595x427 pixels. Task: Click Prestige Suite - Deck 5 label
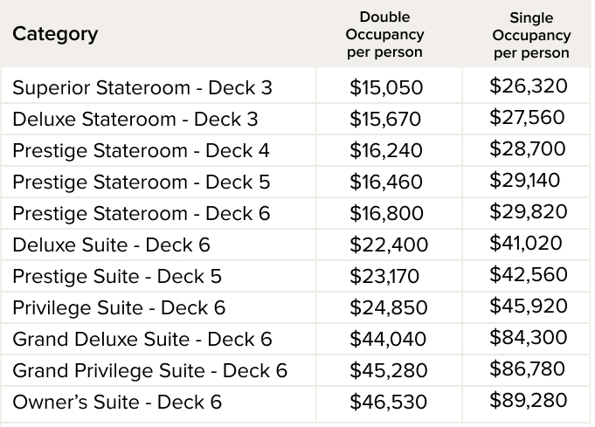point(117,277)
